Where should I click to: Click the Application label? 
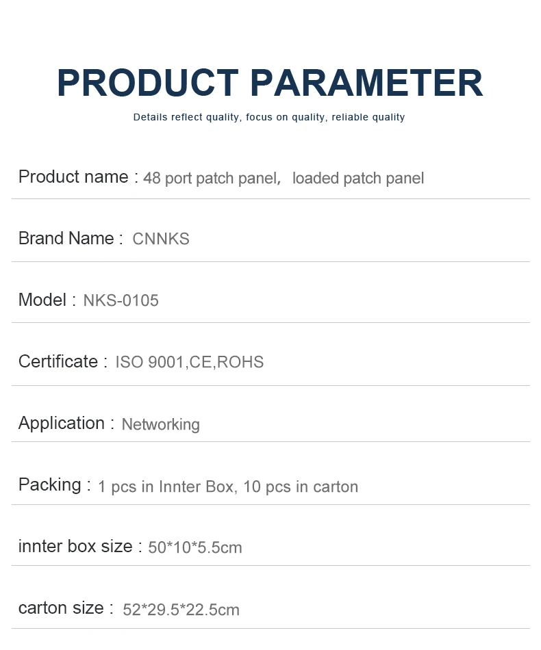62,424
